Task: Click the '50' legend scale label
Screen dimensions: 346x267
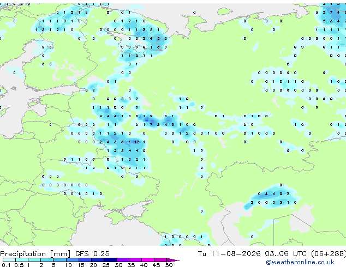Action: tap(169, 265)
